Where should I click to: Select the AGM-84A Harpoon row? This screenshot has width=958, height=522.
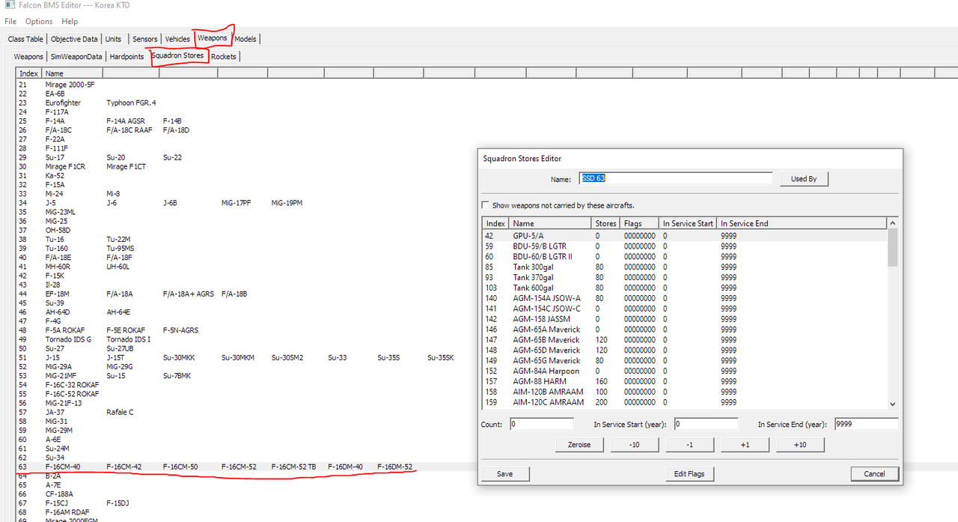[x=685, y=371]
